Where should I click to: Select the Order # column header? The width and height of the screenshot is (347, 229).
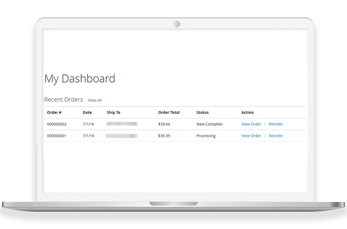pyautogui.click(x=54, y=112)
